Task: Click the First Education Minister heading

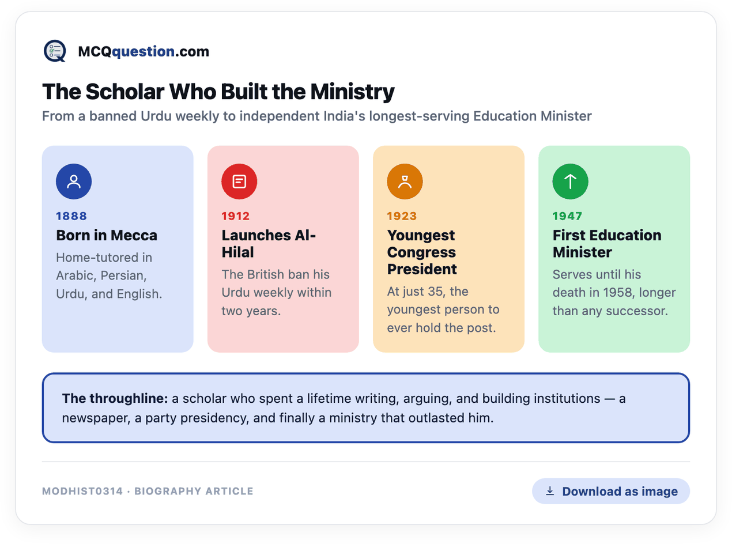Action: (607, 244)
